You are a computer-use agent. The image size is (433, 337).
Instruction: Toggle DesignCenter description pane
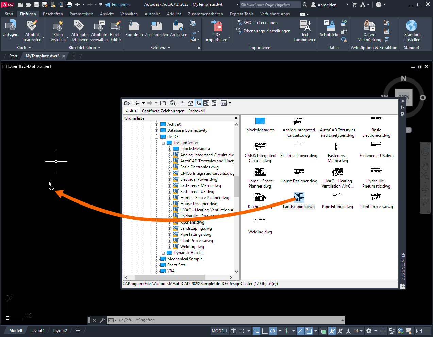(x=214, y=103)
